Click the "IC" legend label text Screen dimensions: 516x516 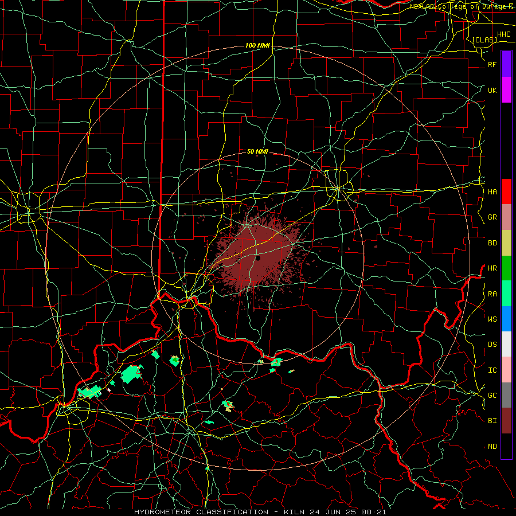click(x=492, y=370)
